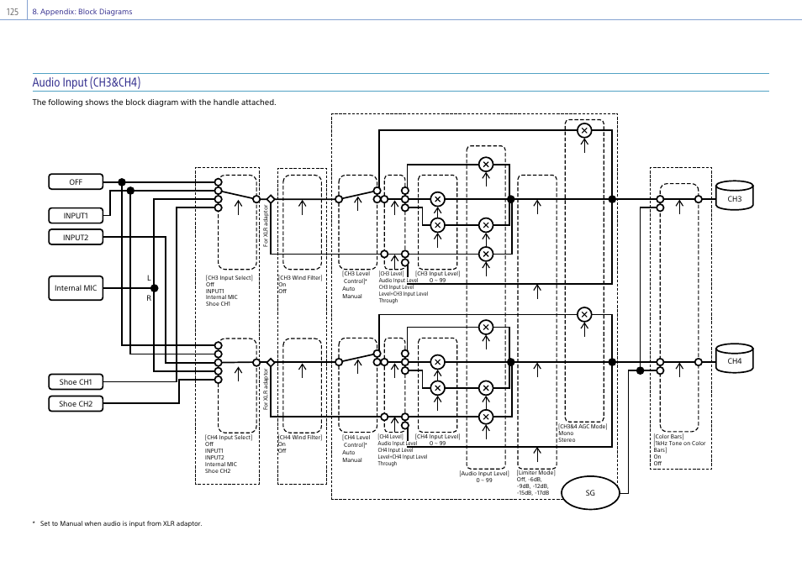This screenshot has height=567, width=802.
Task: Click 'Shoe CH1' option under CH3 Input Select
Action: coord(218,304)
